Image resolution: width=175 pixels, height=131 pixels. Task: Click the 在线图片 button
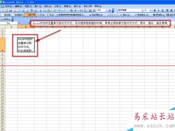[17, 15]
